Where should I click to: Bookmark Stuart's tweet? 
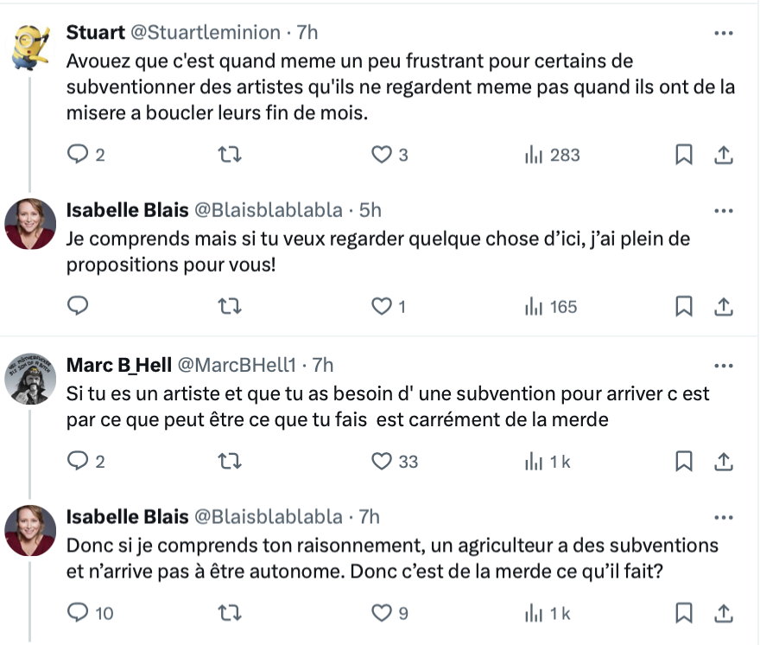tap(683, 155)
